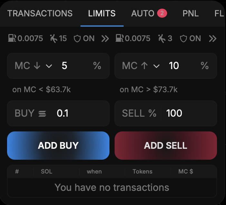The height and width of the screenshot is (205, 226).
Task: Toggle sell-side MEV shield protection ON
Action: point(191,39)
